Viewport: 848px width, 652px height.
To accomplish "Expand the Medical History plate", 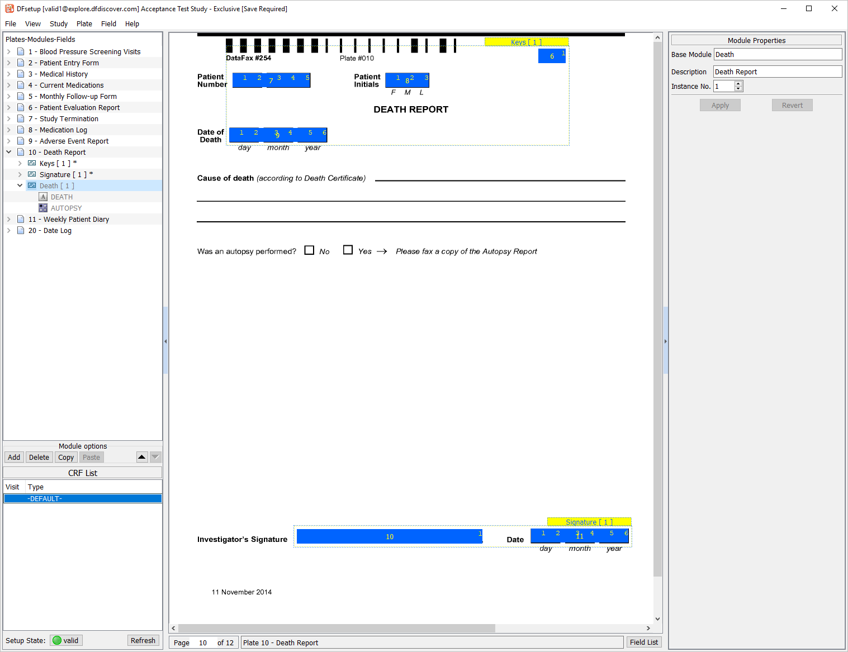I will pos(9,74).
